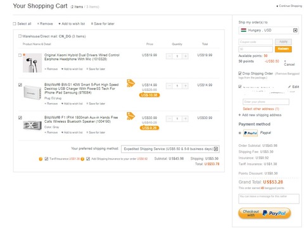The width and height of the screenshot is (304, 229).
Task: Remove the Xiaomi earphone from cart
Action: (51, 69)
